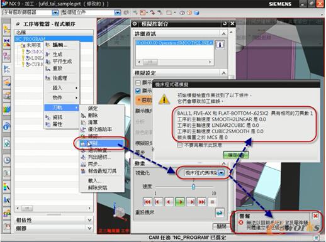Image resolution: width=326 pixels, height=242 pixels.
Task: Select the highlighted operation entry in the details list
Action: 175,43
